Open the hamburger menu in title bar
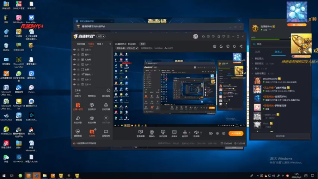Screen dimensions: 318x179 pos(228,37)
